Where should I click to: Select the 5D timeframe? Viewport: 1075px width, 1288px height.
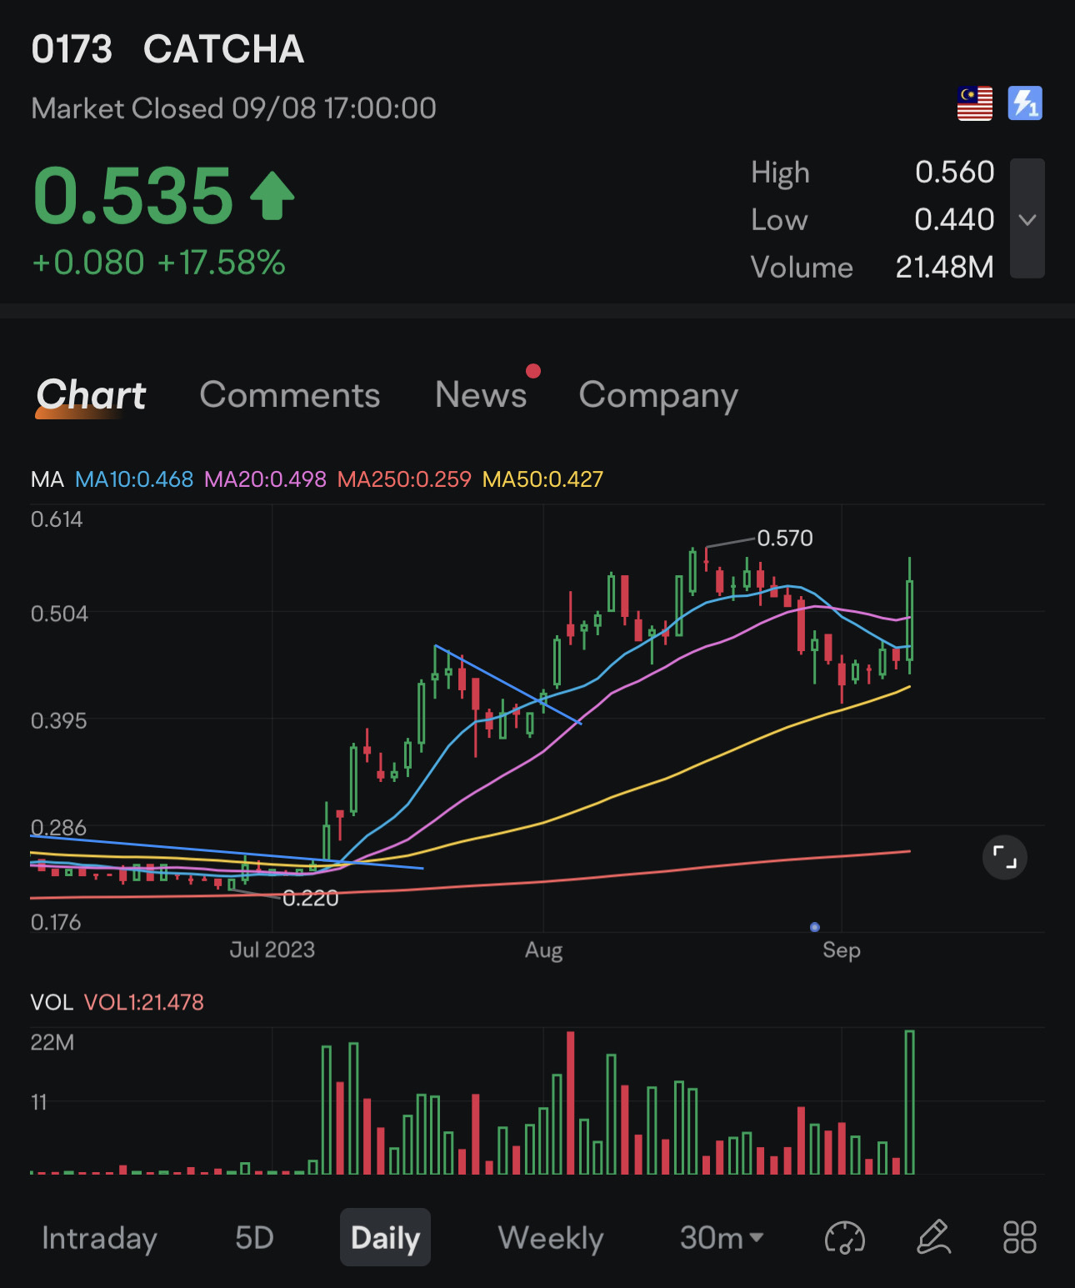(x=254, y=1237)
